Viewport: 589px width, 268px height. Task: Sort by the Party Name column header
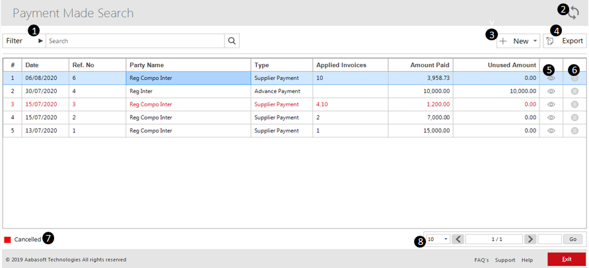click(188, 65)
